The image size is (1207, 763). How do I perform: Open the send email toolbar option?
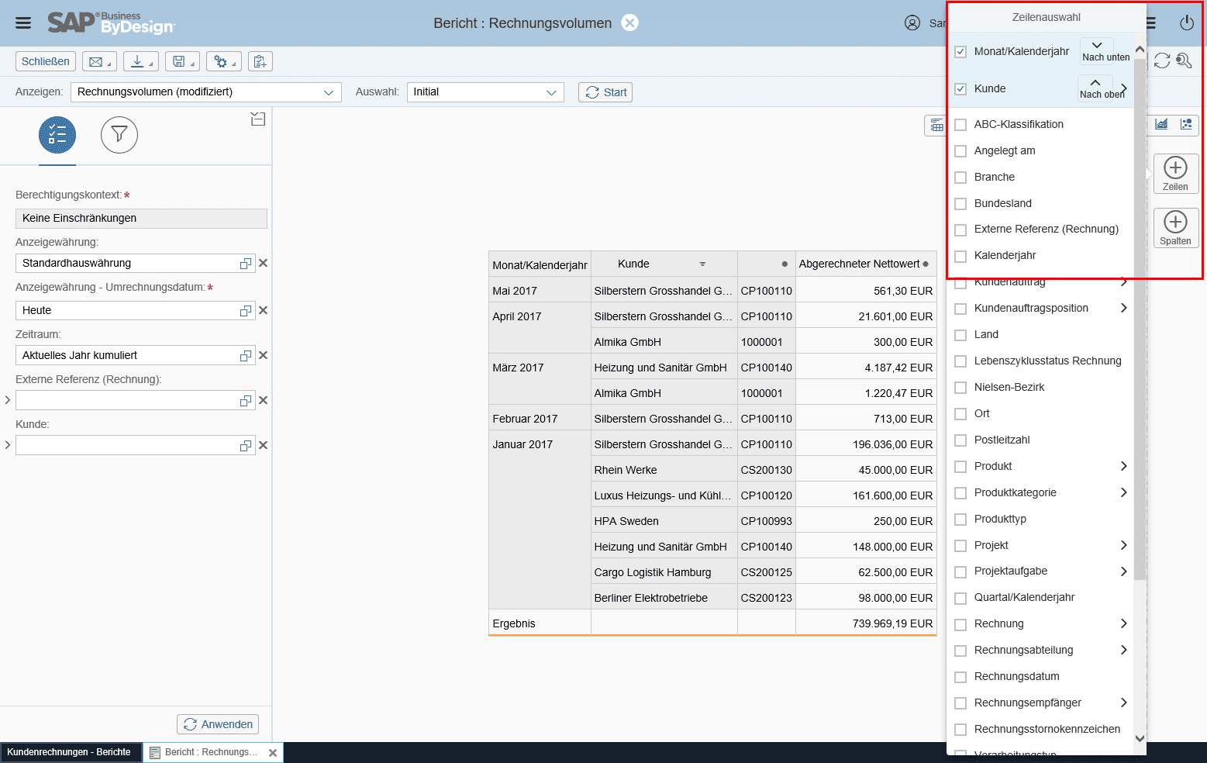pos(98,61)
